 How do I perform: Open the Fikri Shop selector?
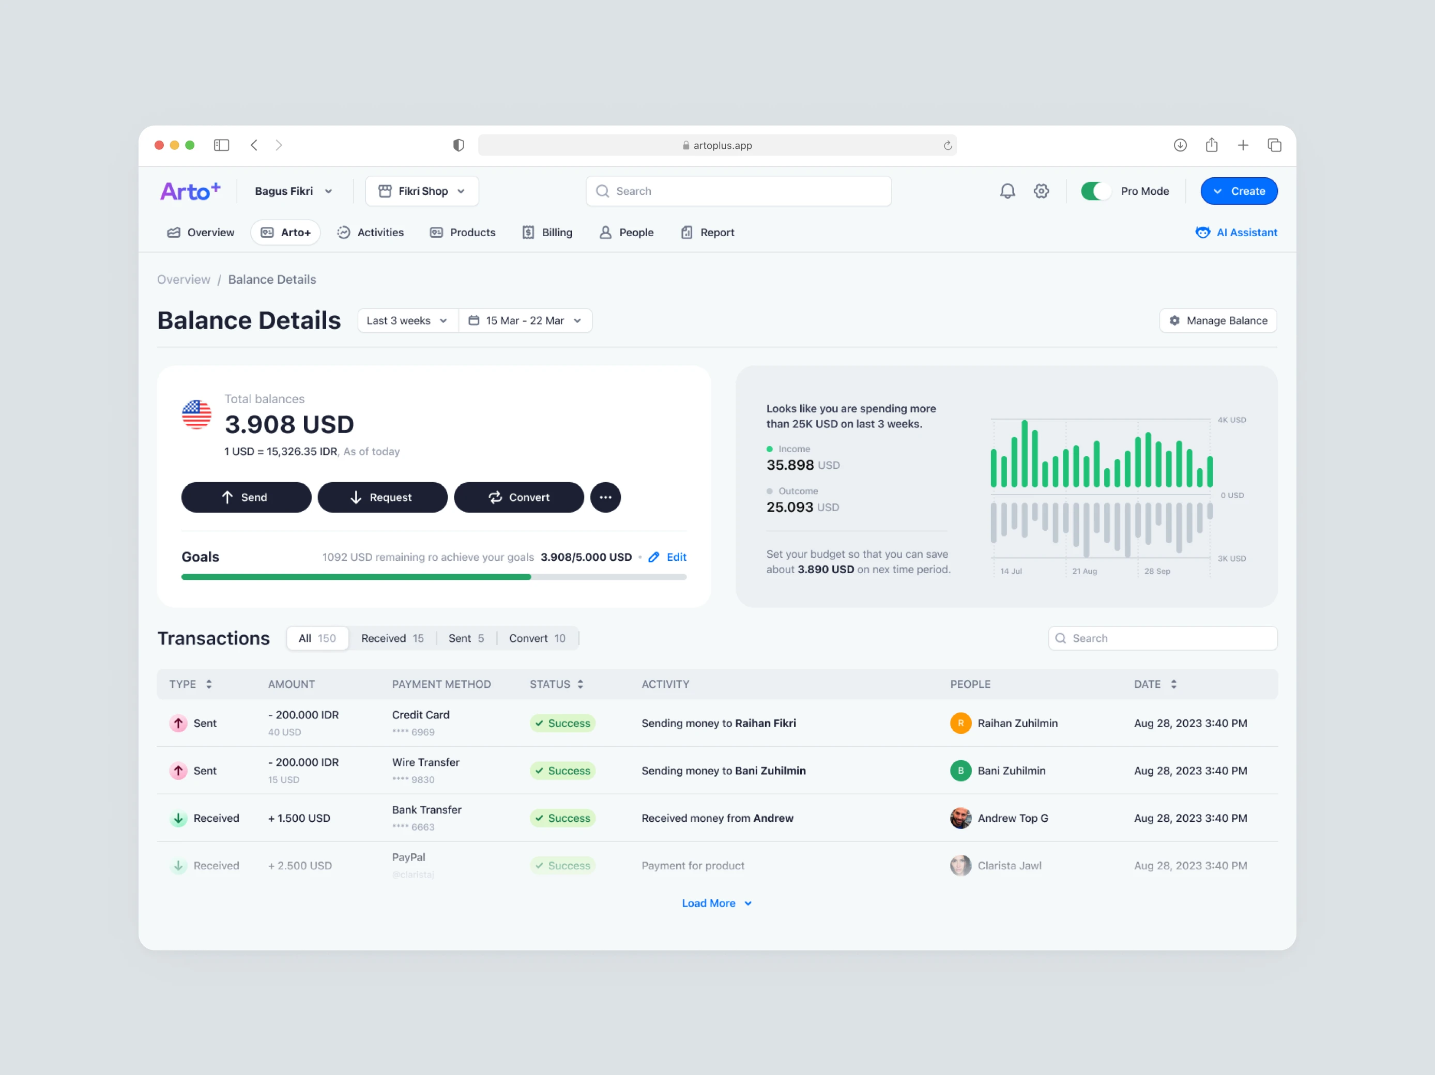tap(422, 191)
